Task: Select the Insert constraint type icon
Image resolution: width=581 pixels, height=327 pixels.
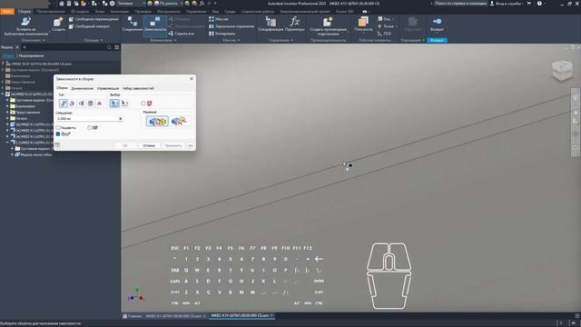Action: pos(91,104)
